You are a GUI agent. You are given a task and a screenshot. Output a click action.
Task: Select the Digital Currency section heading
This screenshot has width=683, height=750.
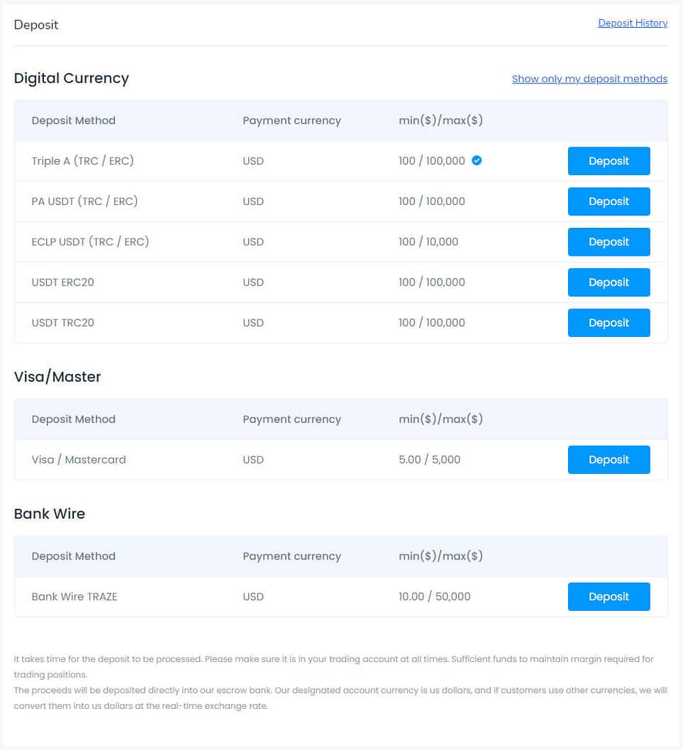tap(71, 78)
